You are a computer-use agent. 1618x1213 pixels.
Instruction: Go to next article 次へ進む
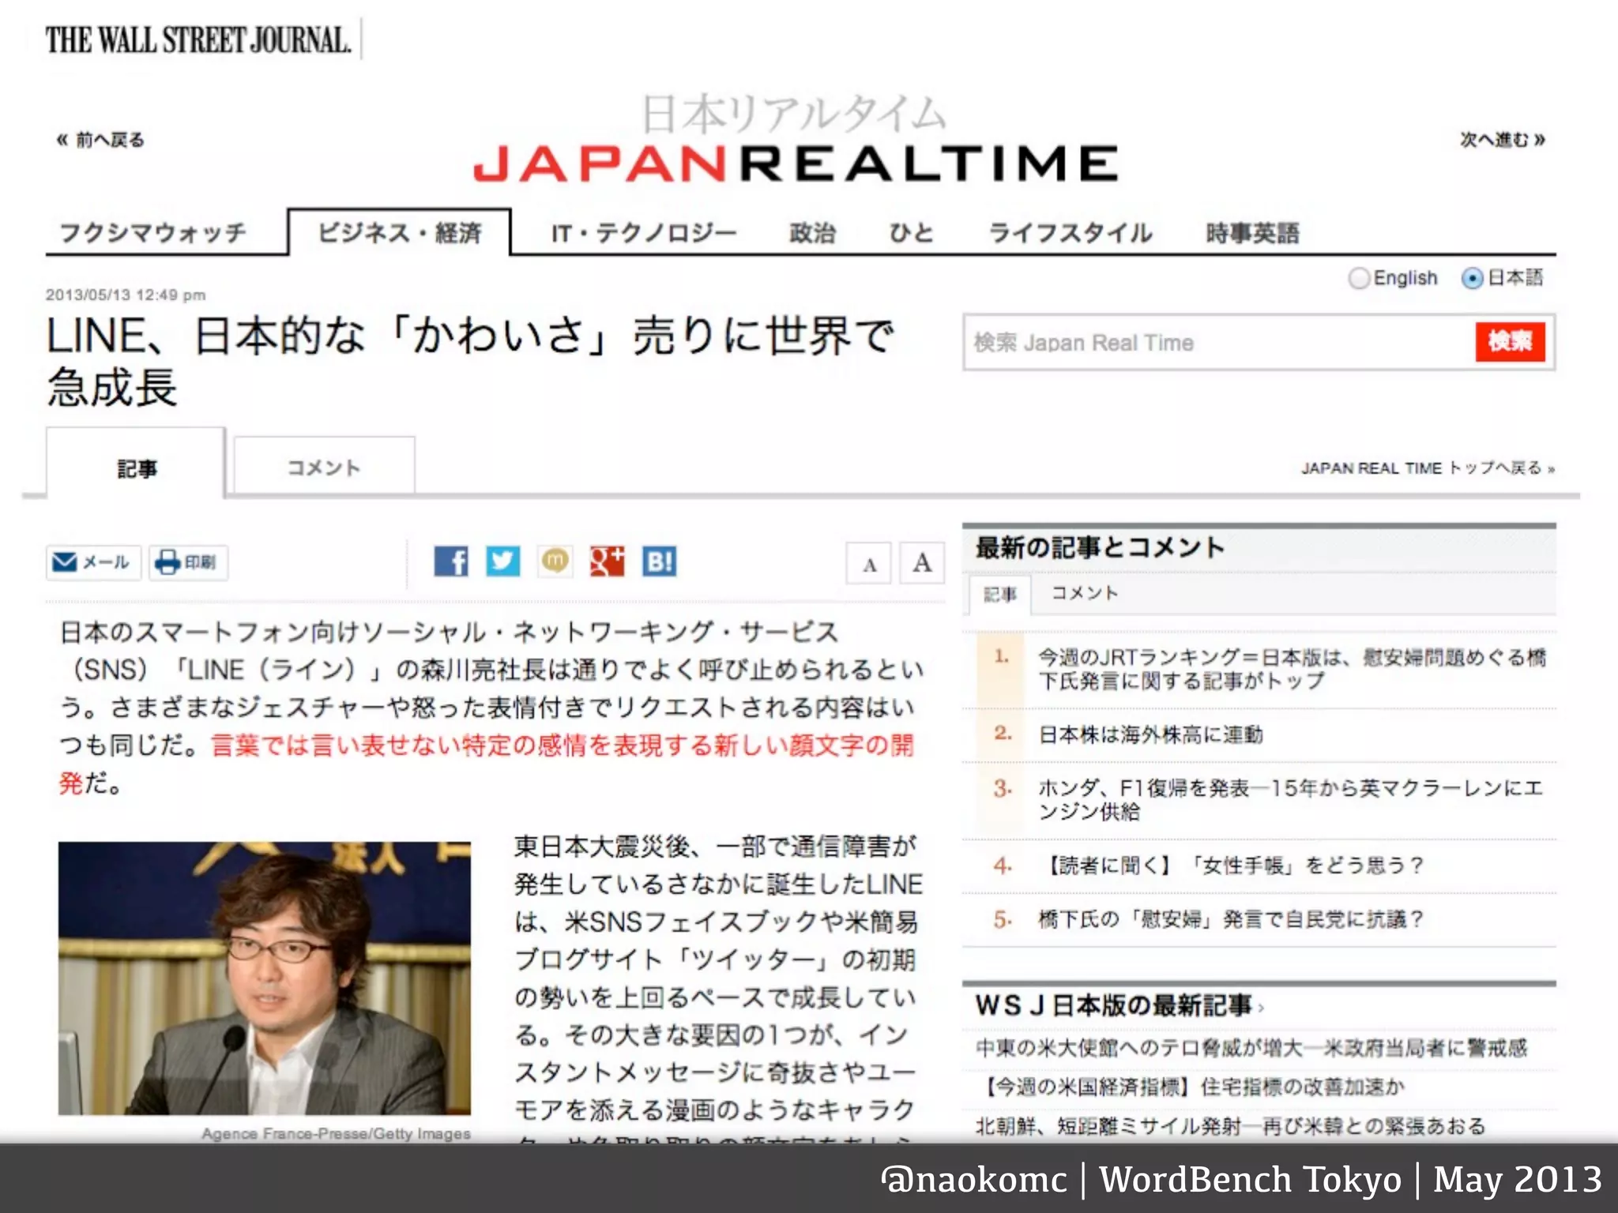1503,140
